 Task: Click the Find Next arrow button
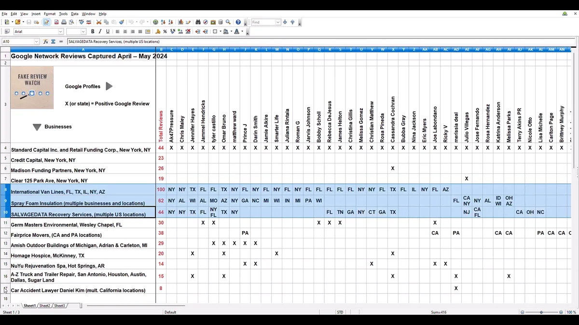(284, 22)
